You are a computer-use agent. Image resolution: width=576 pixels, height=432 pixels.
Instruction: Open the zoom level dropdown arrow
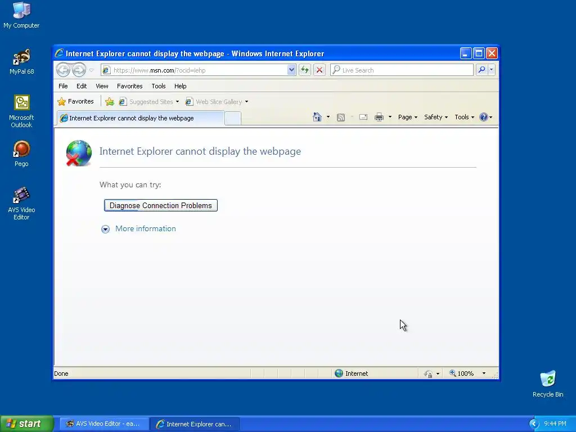484,373
